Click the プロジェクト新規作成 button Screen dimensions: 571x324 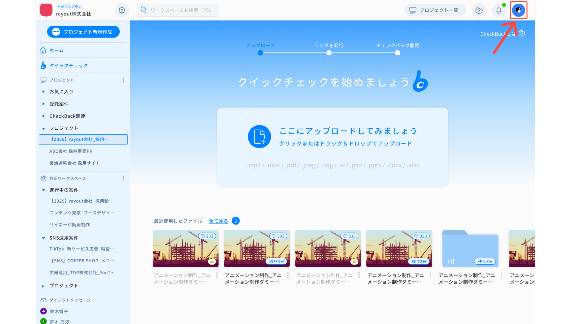83,32
